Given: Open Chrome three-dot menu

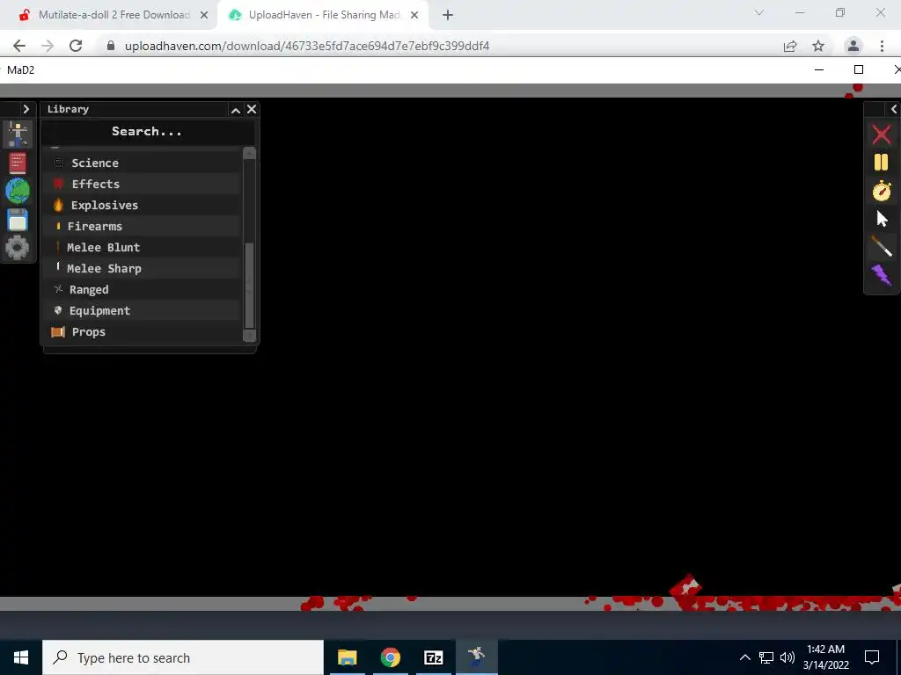Looking at the screenshot, I should tap(882, 46).
